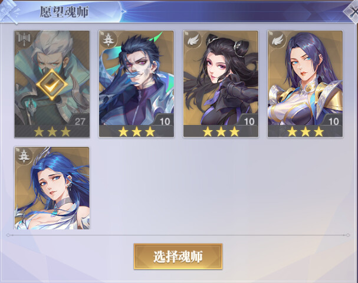Screen dimensions: 358x283
Task: Click the tower class icon on blue-haired woman card
Action: [x=24, y=156]
